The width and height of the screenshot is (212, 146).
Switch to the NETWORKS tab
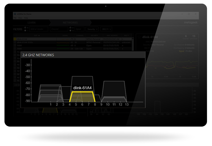point(70,23)
